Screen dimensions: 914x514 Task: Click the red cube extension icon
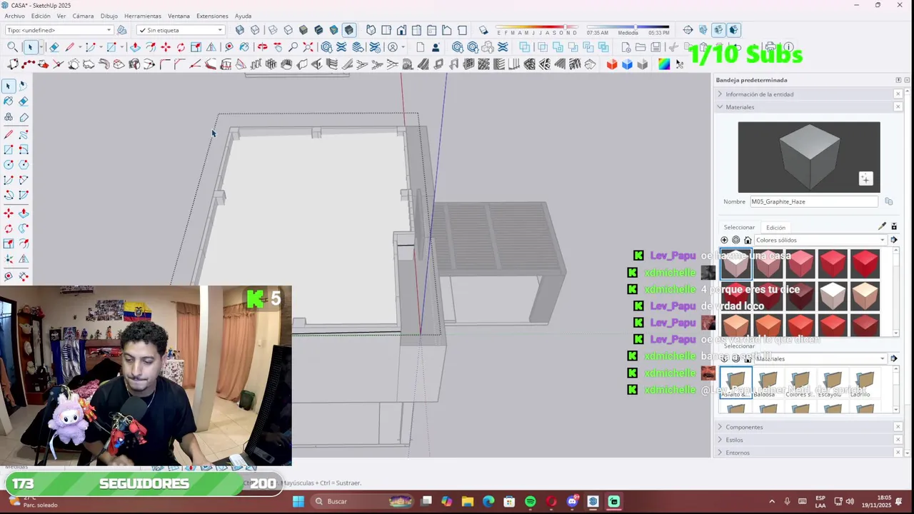coord(612,64)
